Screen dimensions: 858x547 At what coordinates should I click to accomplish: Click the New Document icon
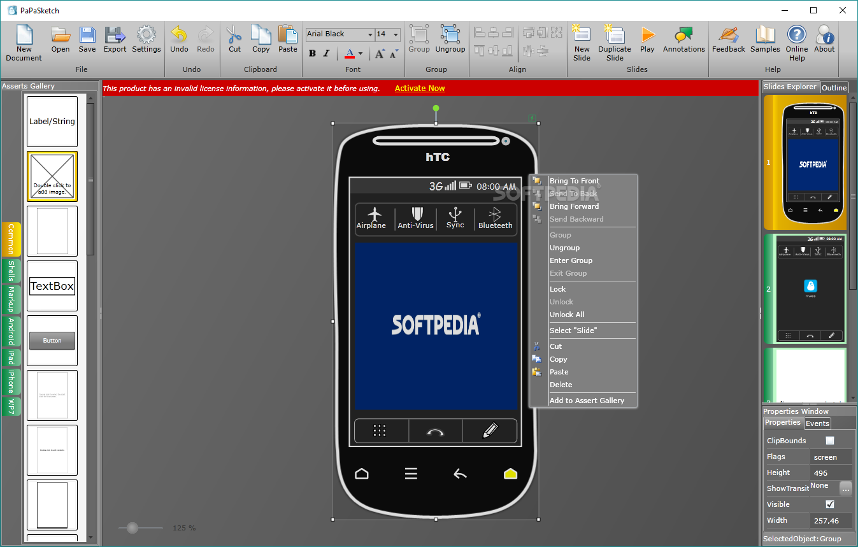[x=24, y=34]
